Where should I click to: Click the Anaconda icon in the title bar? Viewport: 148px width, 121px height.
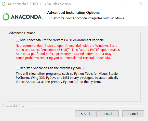(4, 4)
